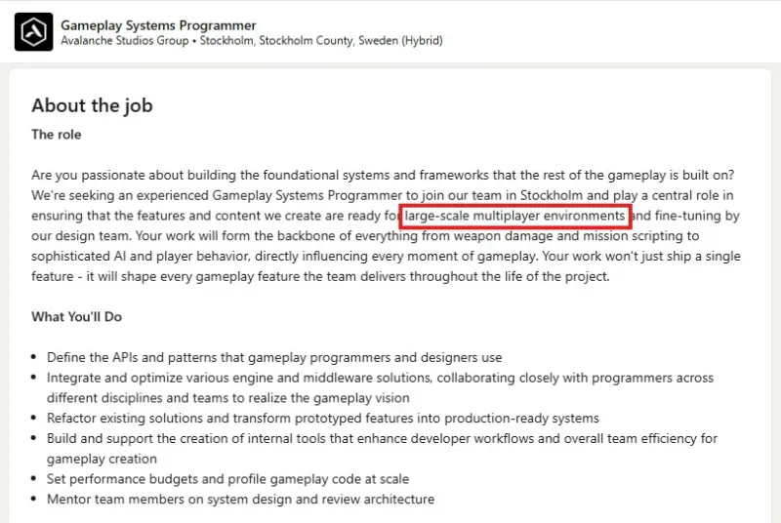Click the text fine-tuning by
The width and height of the screenshot is (781, 523).
(697, 216)
